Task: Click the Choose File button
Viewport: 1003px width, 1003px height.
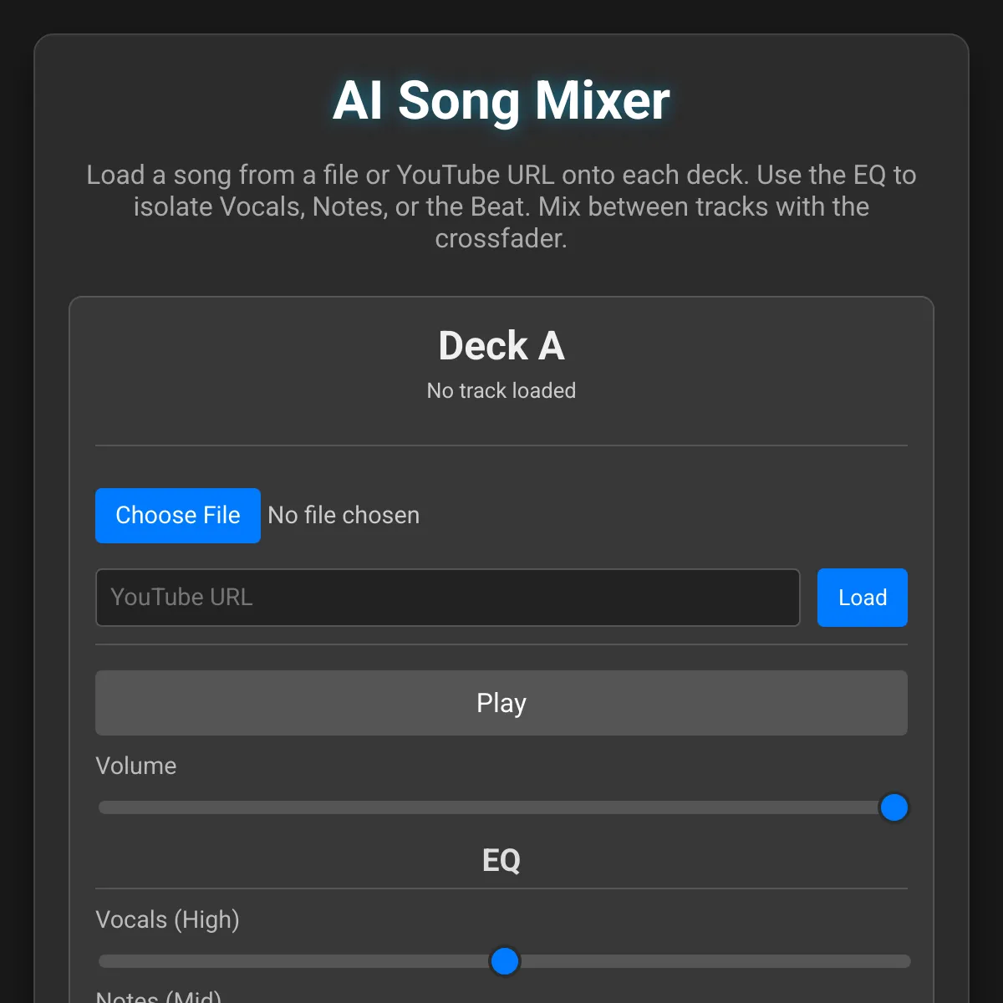Action: point(178,516)
